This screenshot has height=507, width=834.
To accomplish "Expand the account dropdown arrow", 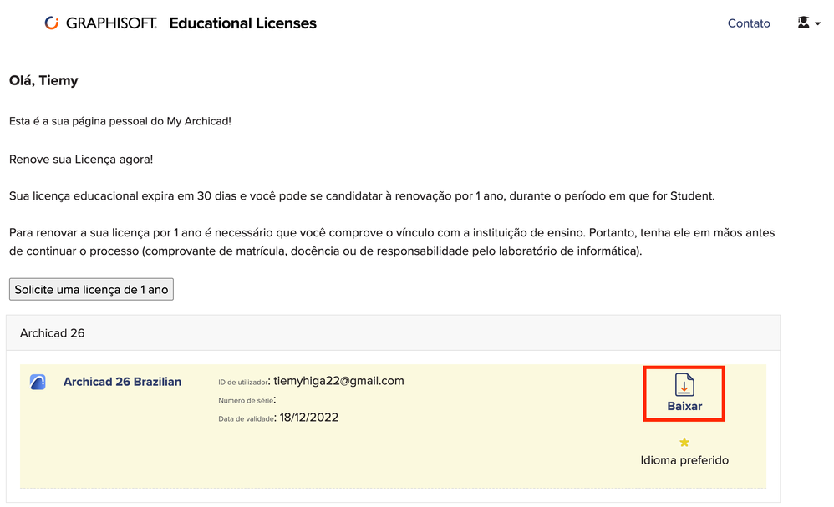I will coord(818,23).
